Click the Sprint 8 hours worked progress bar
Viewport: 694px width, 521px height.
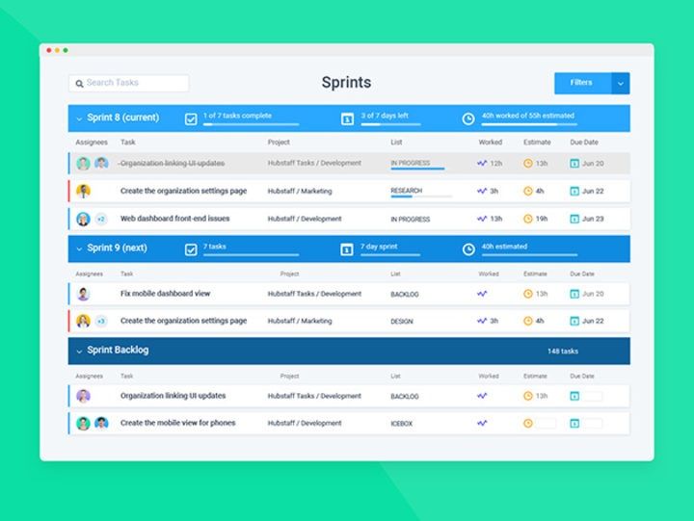pyautogui.click(x=528, y=124)
